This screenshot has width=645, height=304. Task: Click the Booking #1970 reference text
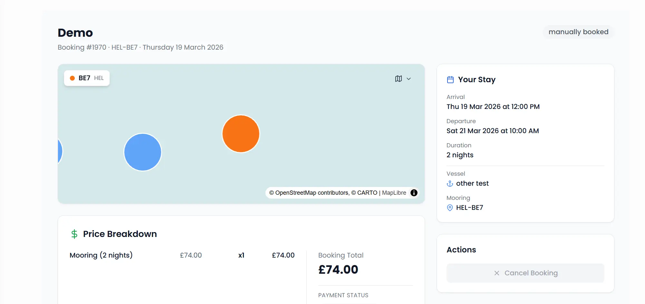coord(82,47)
